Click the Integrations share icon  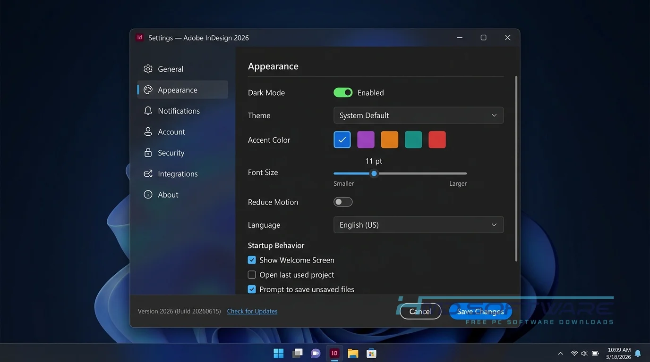(148, 174)
